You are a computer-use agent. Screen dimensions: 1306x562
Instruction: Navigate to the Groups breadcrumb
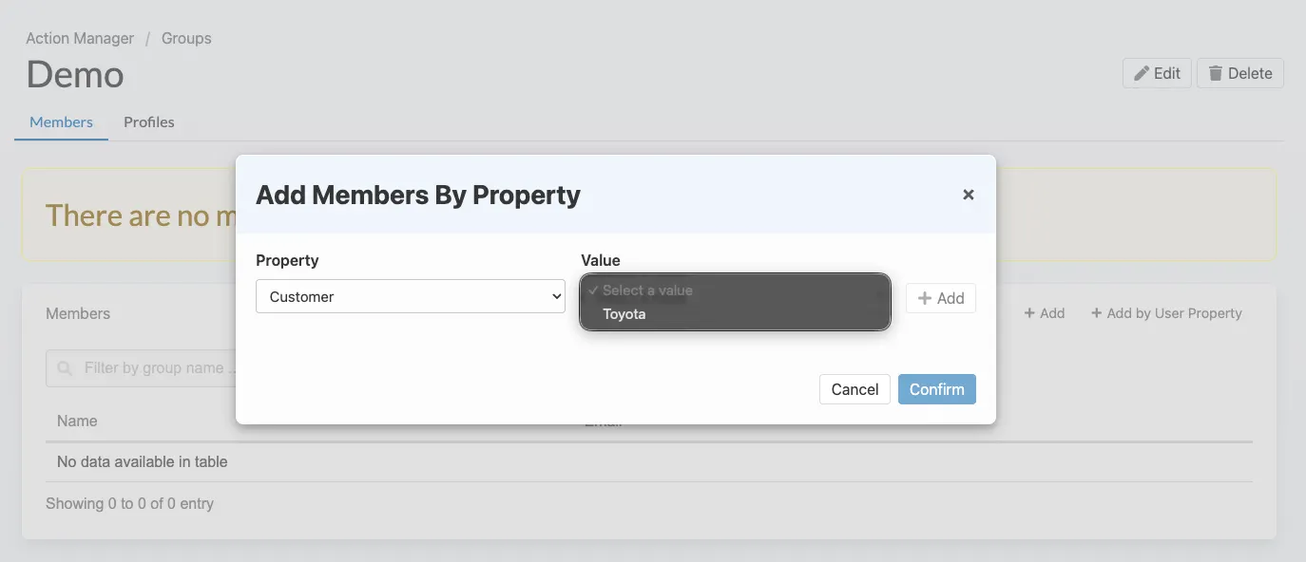tap(186, 39)
